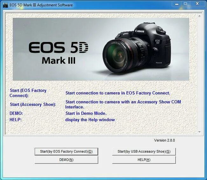Open the HELP(H) button
Viewport: 207px width, 180px height.
click(x=144, y=160)
